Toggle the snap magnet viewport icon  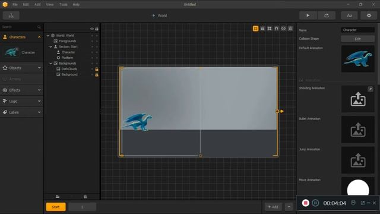(276, 29)
